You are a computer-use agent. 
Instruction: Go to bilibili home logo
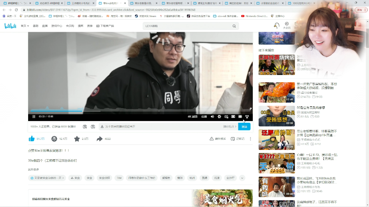pos(10,26)
